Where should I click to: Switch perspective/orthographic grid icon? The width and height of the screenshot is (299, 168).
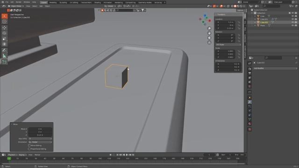209,42
